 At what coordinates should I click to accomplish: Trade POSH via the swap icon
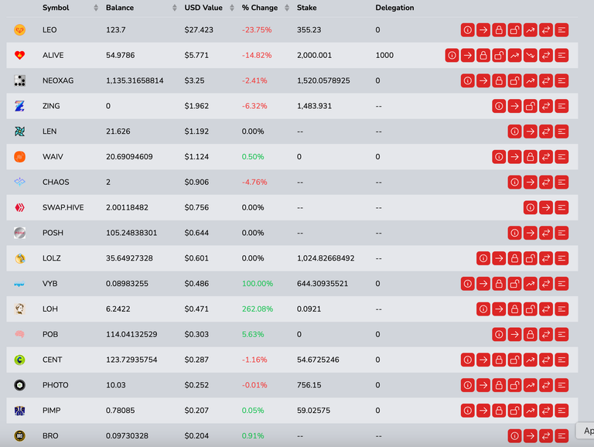(546, 233)
